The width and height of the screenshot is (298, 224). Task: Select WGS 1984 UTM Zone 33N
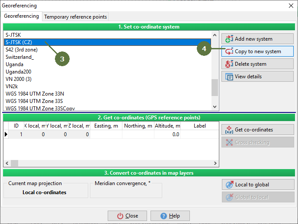(x=107, y=94)
